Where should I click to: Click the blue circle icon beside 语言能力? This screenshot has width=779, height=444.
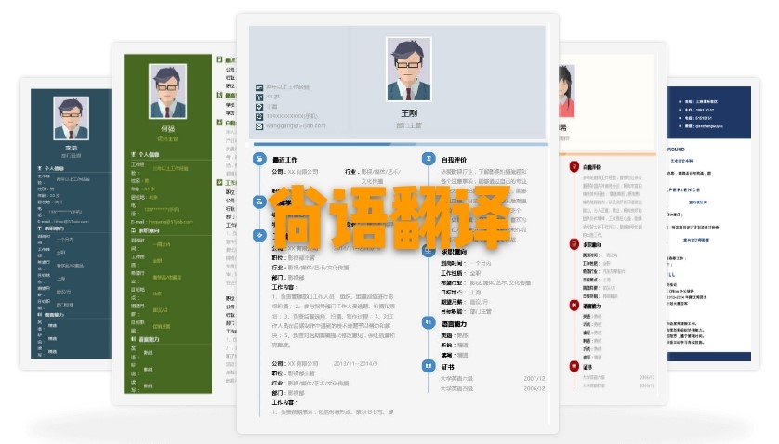point(429,322)
